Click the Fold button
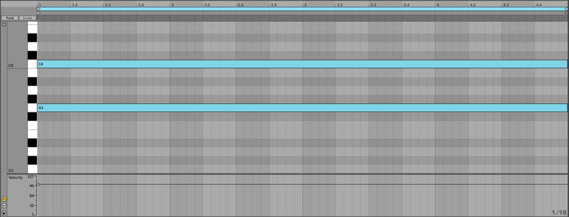 (9, 18)
